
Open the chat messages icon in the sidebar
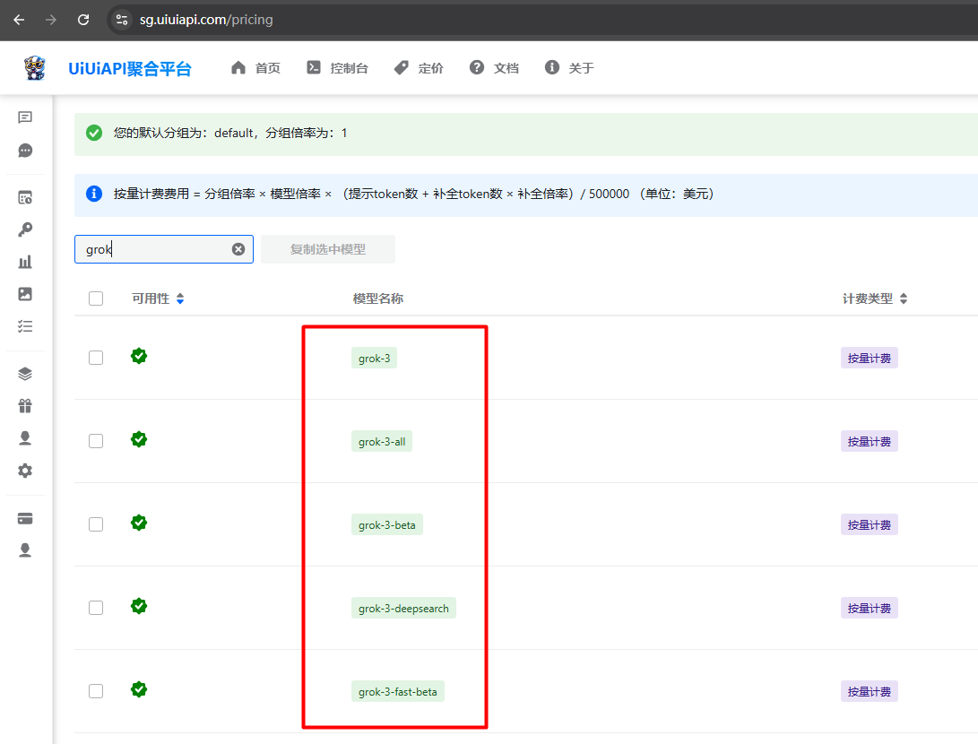[x=26, y=150]
